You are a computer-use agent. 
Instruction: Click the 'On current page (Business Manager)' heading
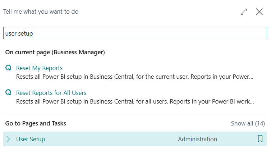click(55, 52)
